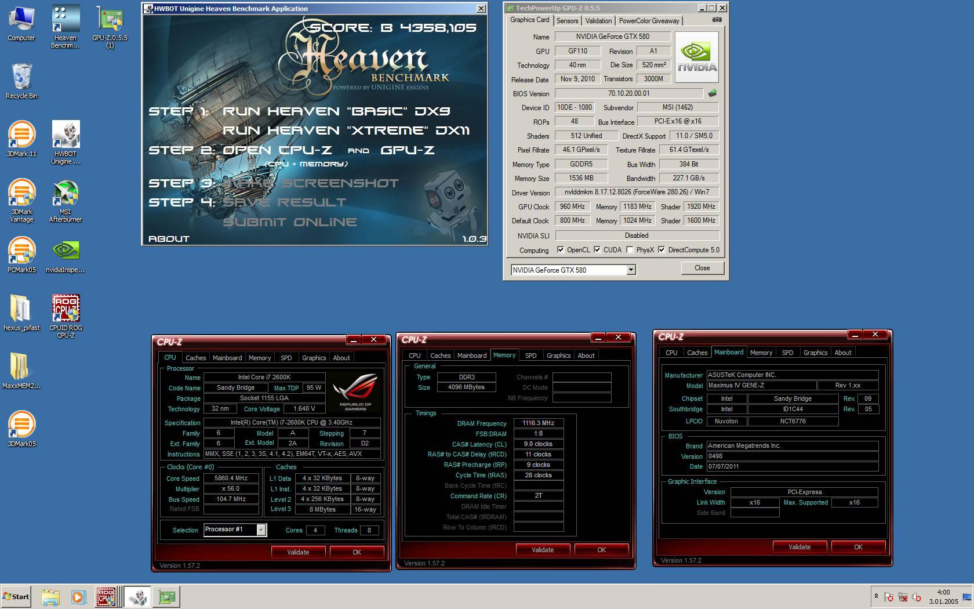Open the PowerColor Giveaway tab

649,20
